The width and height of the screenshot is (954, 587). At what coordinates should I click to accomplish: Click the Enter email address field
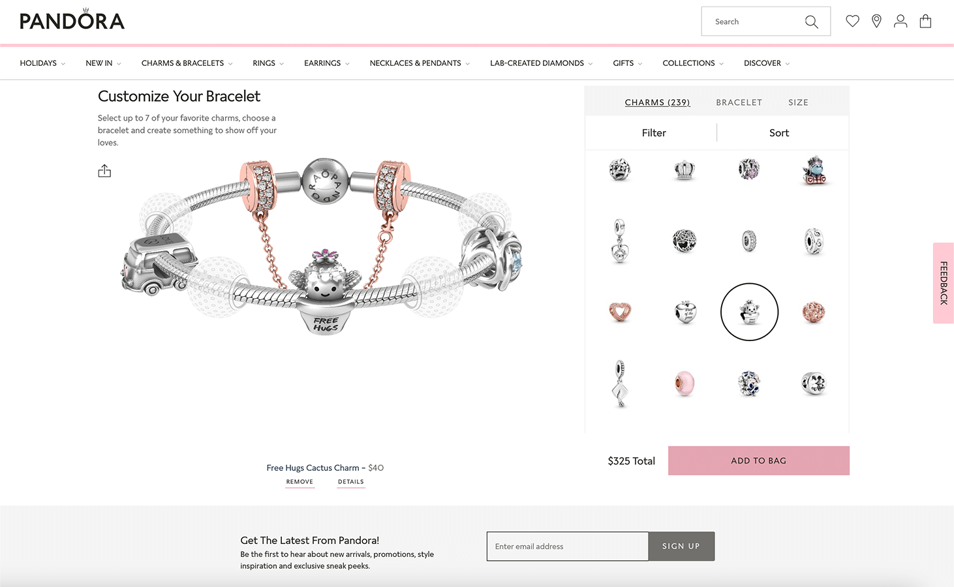tap(568, 547)
